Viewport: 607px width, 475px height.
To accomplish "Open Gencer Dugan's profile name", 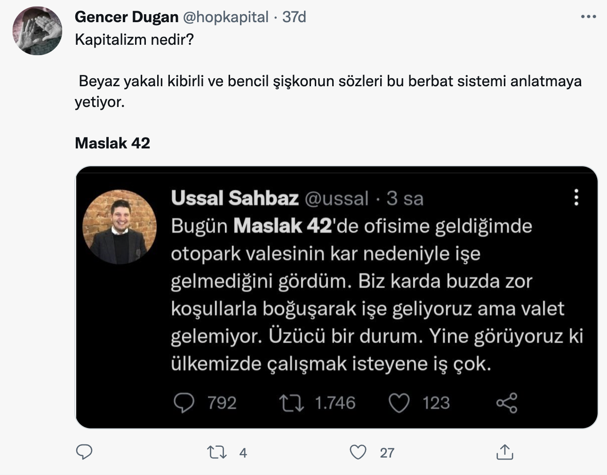I will (127, 16).
